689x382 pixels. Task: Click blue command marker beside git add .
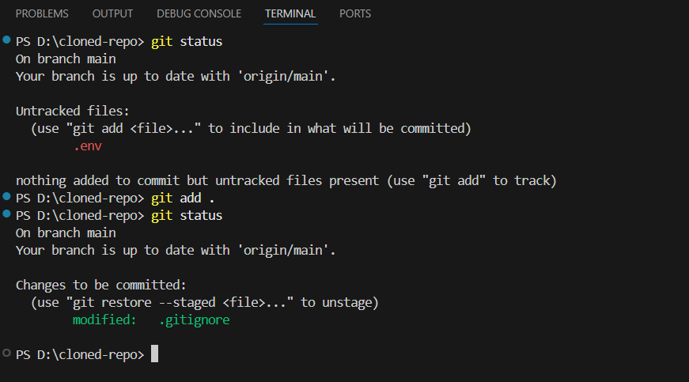click(x=7, y=196)
